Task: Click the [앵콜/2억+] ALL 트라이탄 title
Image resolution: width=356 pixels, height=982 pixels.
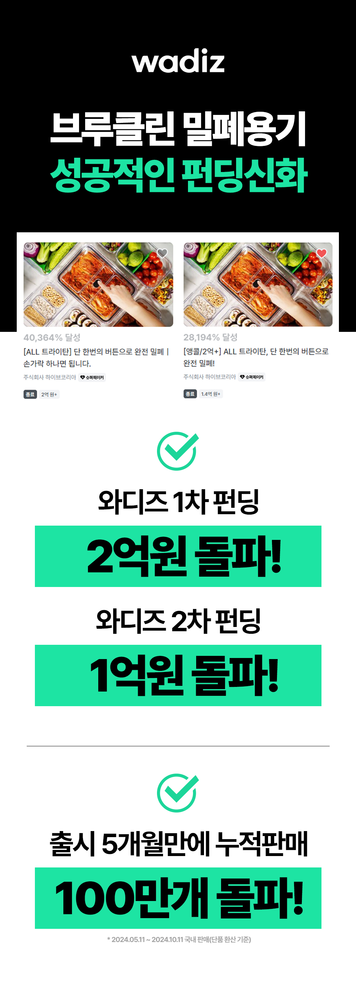Action: 256,357
